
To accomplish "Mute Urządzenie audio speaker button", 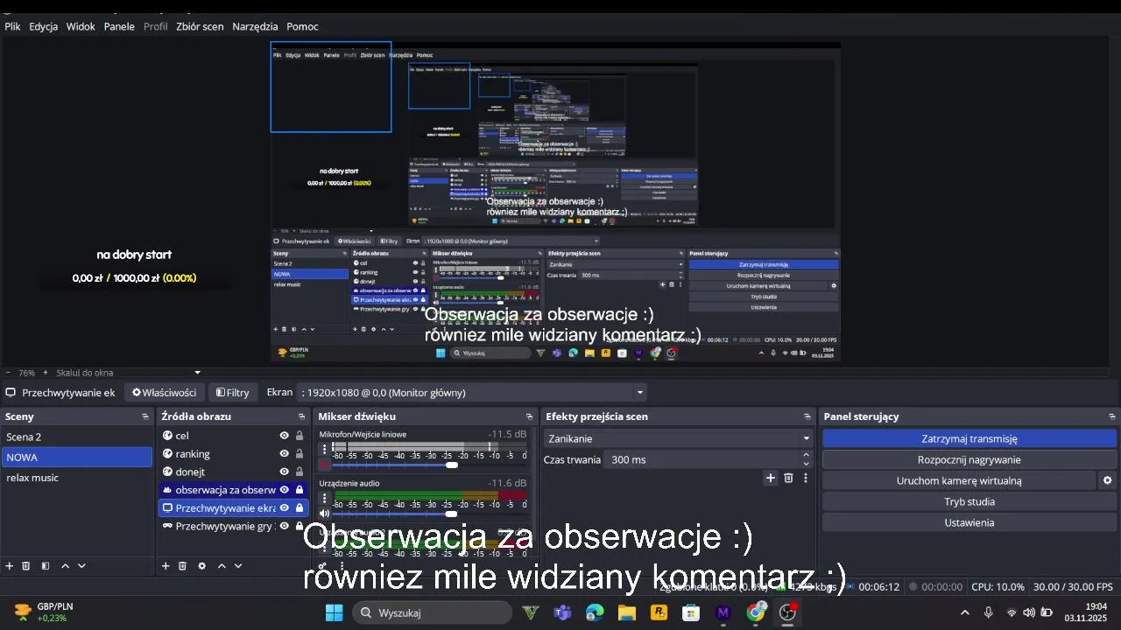I will tap(325, 514).
